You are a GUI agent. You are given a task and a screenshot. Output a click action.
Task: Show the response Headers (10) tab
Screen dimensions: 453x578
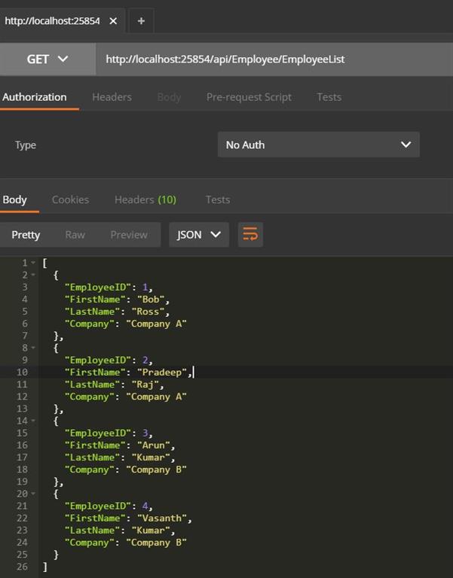point(145,199)
